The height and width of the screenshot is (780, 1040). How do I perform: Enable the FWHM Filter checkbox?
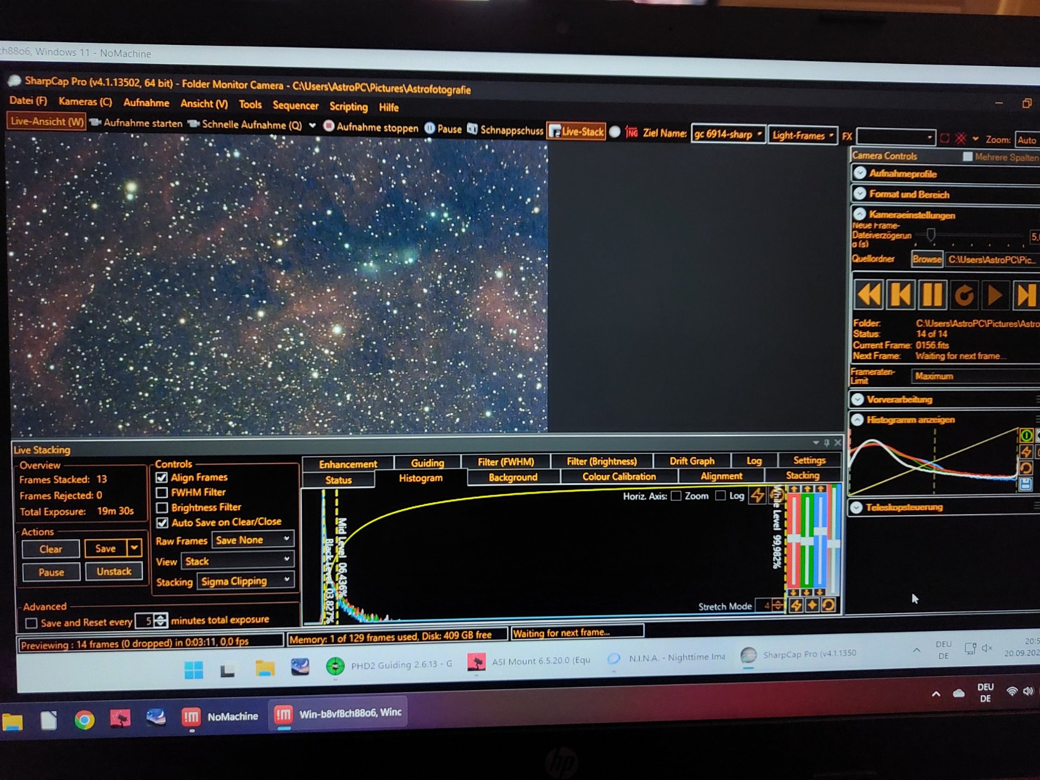(x=161, y=493)
